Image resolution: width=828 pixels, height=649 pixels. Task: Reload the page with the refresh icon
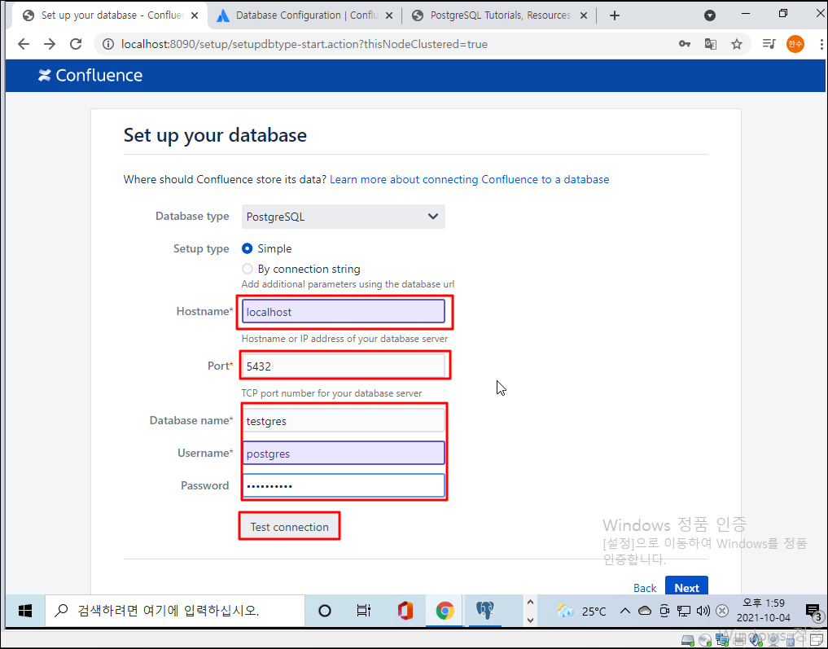tap(76, 44)
